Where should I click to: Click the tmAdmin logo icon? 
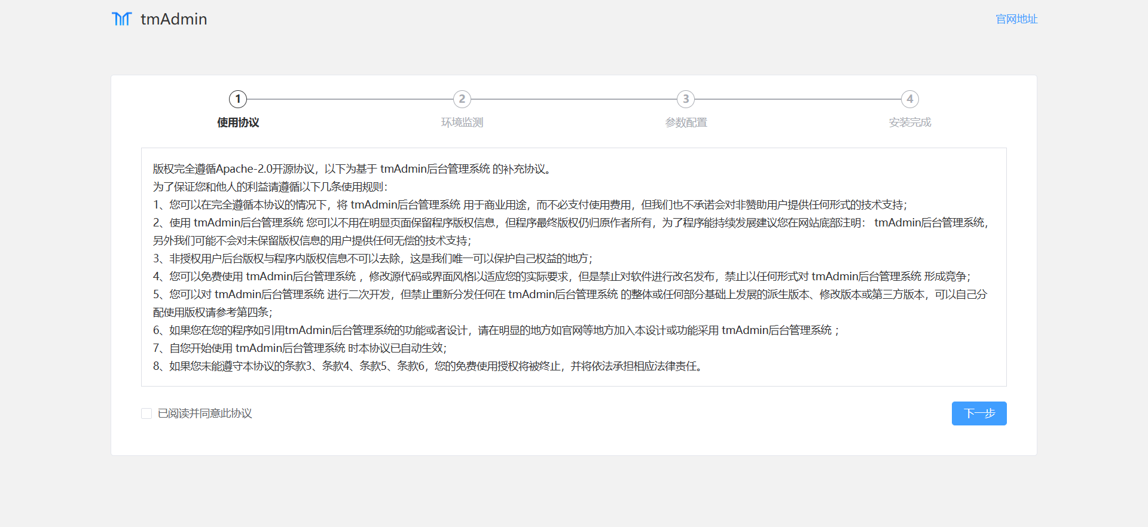tap(121, 19)
